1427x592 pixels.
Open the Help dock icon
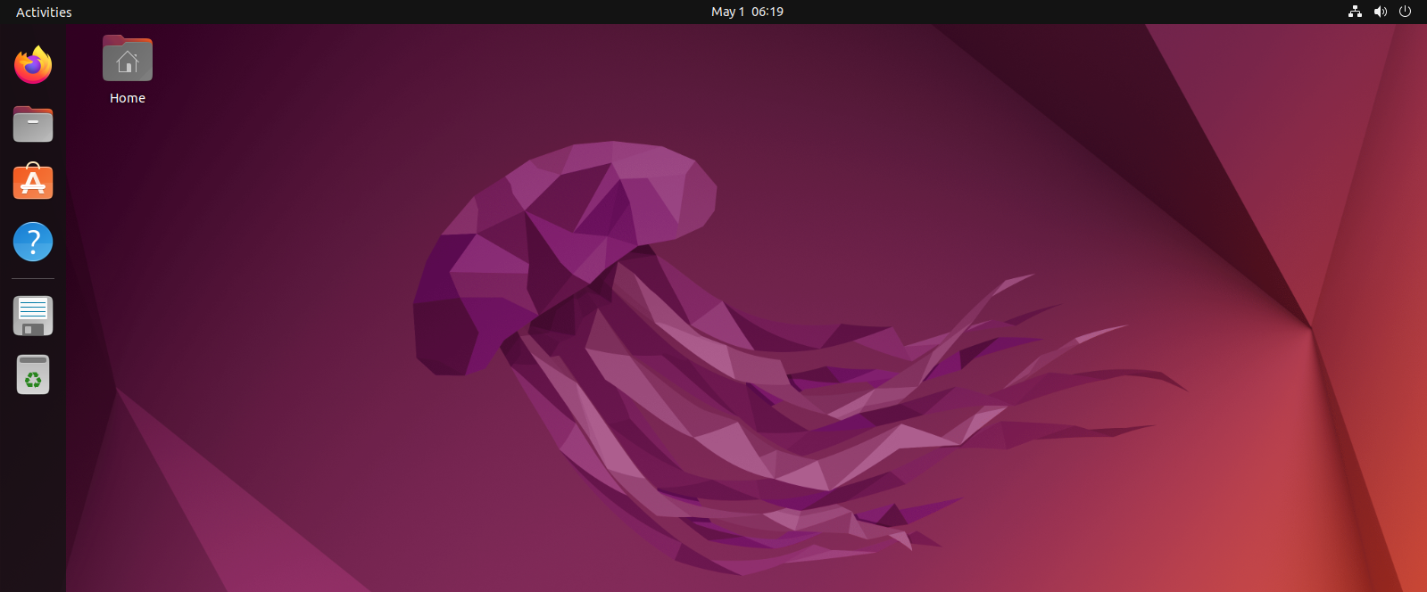tap(33, 242)
